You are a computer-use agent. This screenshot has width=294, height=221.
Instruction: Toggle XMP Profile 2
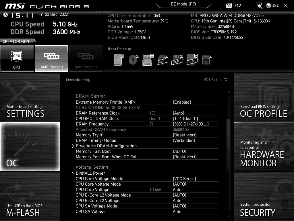point(86,59)
